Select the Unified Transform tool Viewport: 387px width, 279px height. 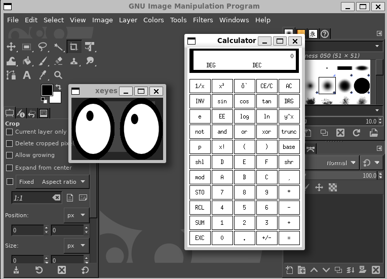90,47
